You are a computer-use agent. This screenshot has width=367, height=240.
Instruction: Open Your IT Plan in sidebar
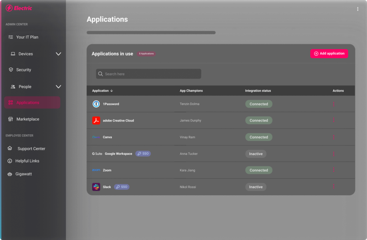pyautogui.click(x=27, y=37)
